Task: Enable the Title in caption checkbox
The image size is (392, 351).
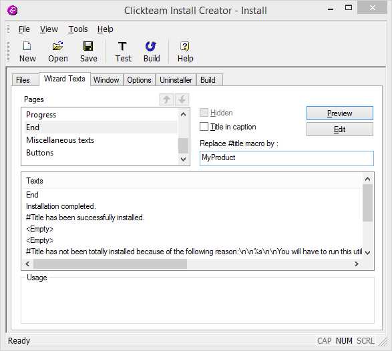Action: tap(204, 127)
